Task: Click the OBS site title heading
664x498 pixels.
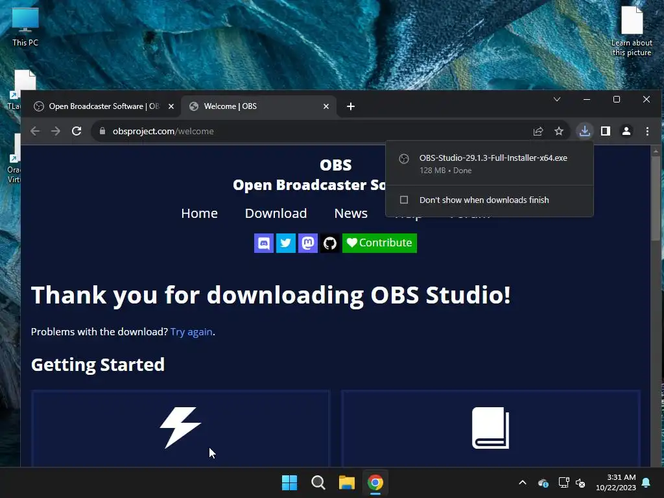Action: (x=335, y=165)
